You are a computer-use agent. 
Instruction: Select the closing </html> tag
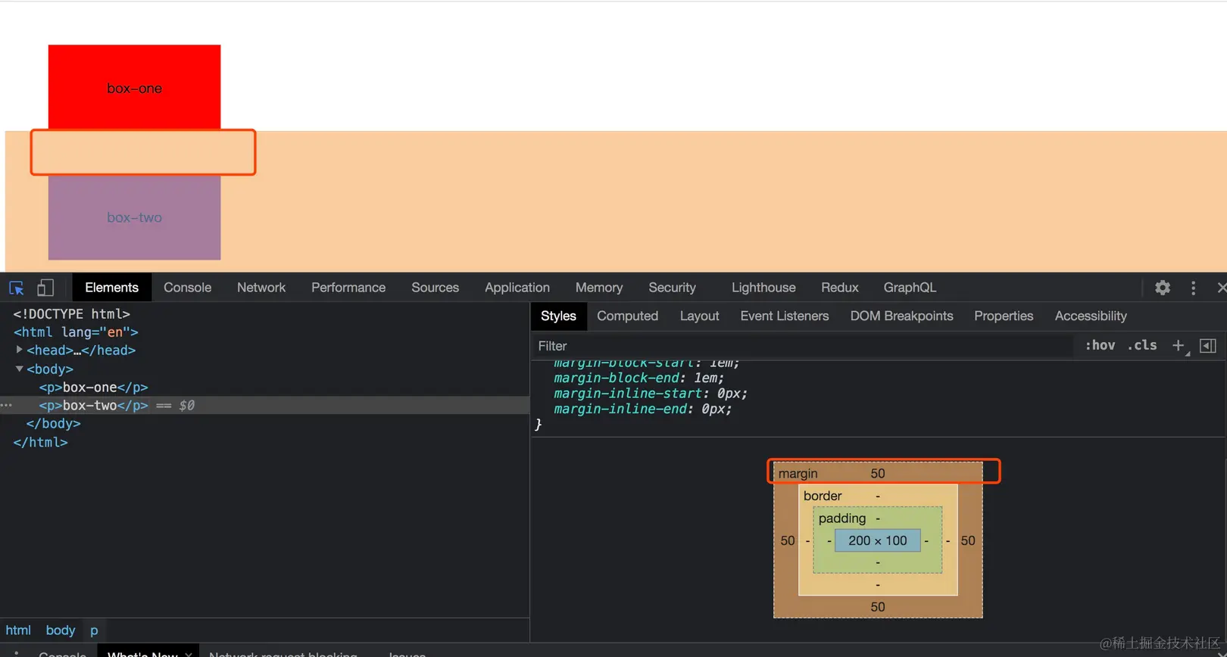40,442
